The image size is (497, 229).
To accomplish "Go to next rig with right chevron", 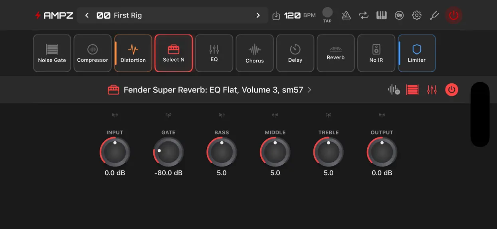I will [x=258, y=15].
